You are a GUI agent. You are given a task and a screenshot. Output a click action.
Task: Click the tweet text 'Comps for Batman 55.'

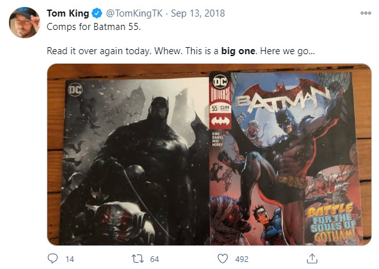tap(93, 27)
